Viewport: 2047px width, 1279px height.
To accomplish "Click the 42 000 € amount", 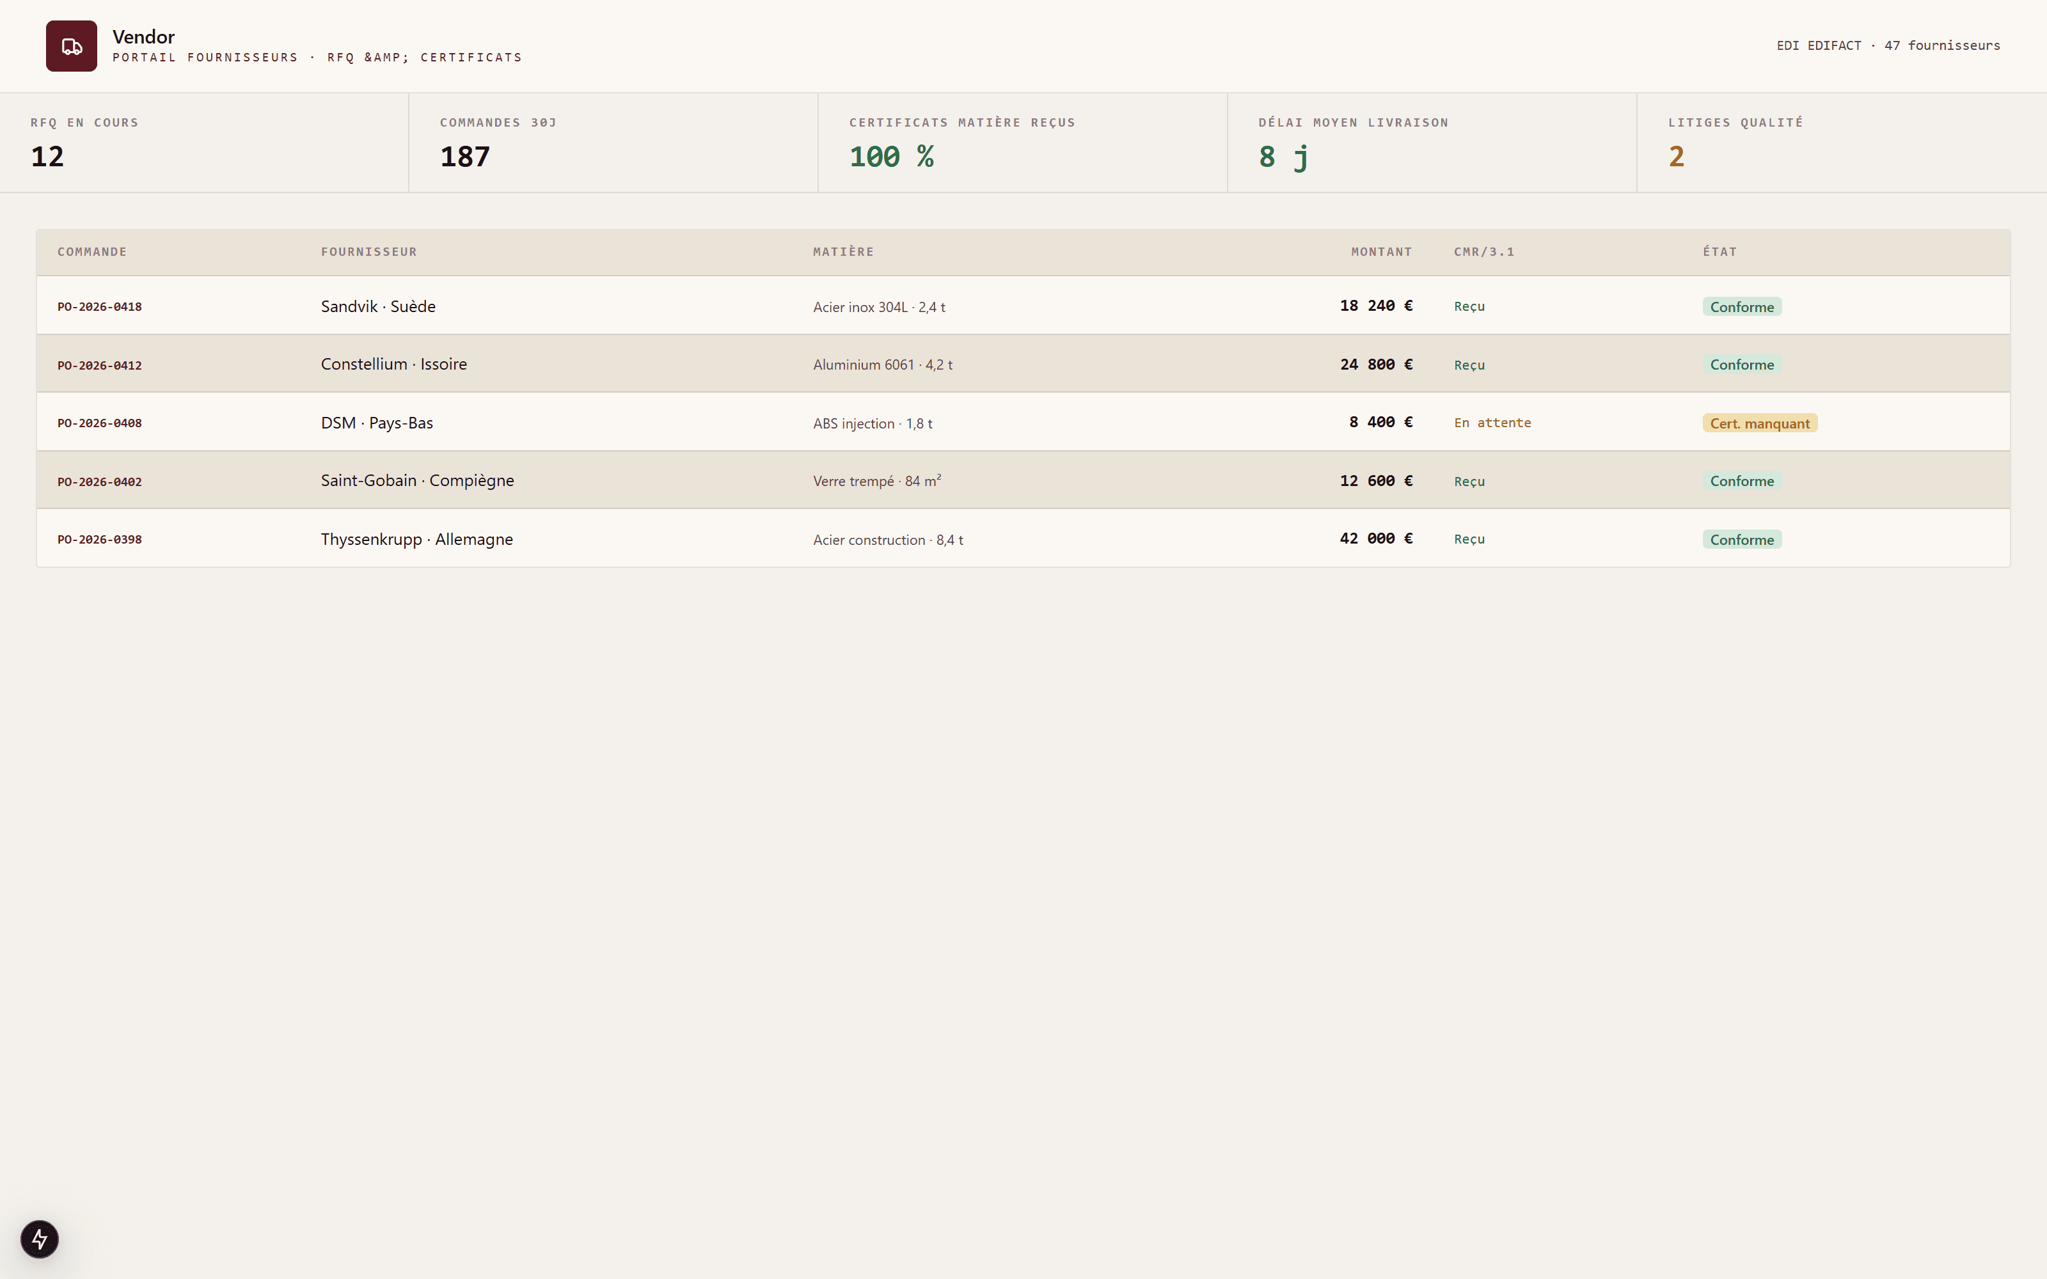I will pyautogui.click(x=1375, y=538).
